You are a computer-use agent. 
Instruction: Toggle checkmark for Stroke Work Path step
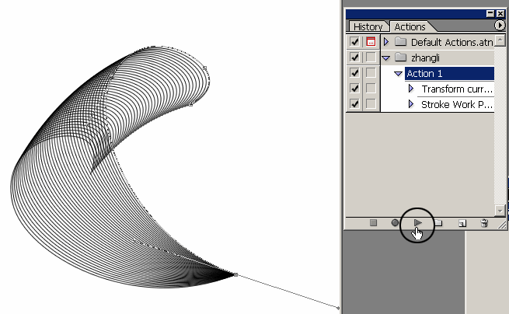(354, 103)
